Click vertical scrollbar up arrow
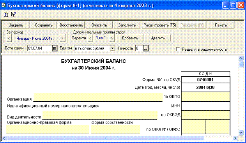 pos(241,58)
